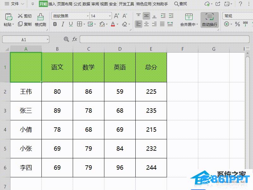Apply red font color A icon
The image size is (253, 190).
[x=113, y=24]
